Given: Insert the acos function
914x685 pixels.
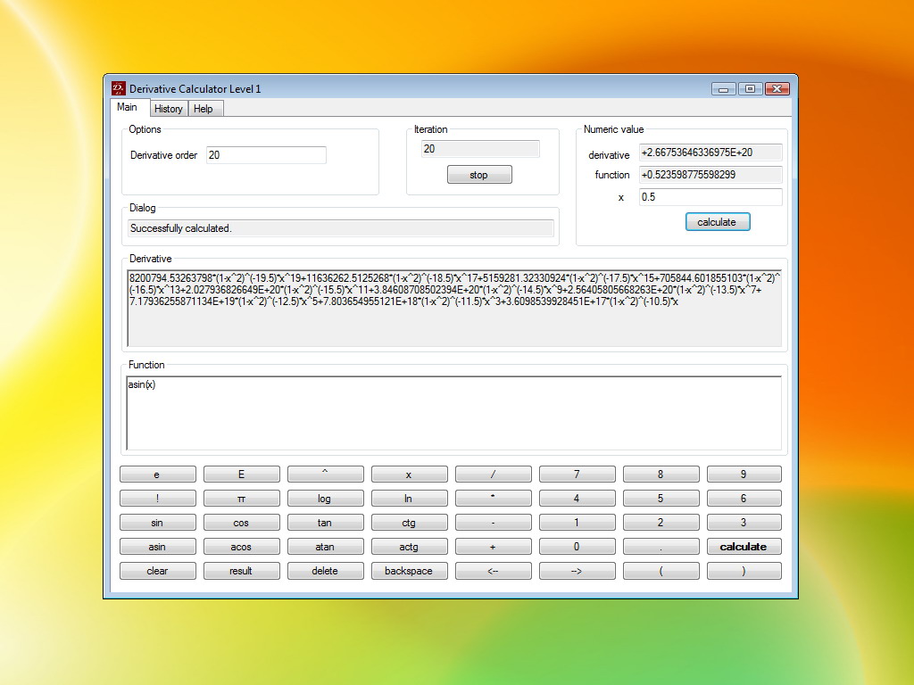Looking at the screenshot, I should pyautogui.click(x=241, y=547).
